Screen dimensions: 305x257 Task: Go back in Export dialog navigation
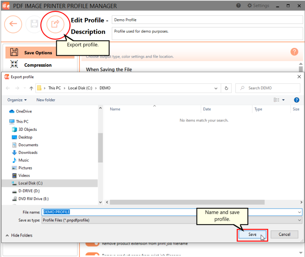coord(8,88)
